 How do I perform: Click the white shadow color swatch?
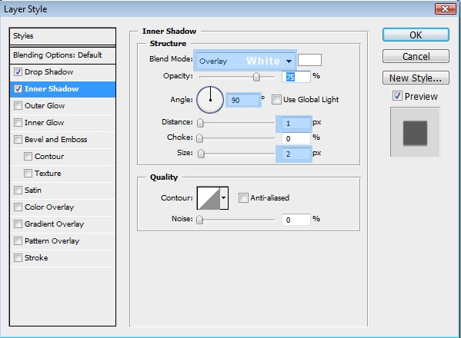click(x=309, y=60)
